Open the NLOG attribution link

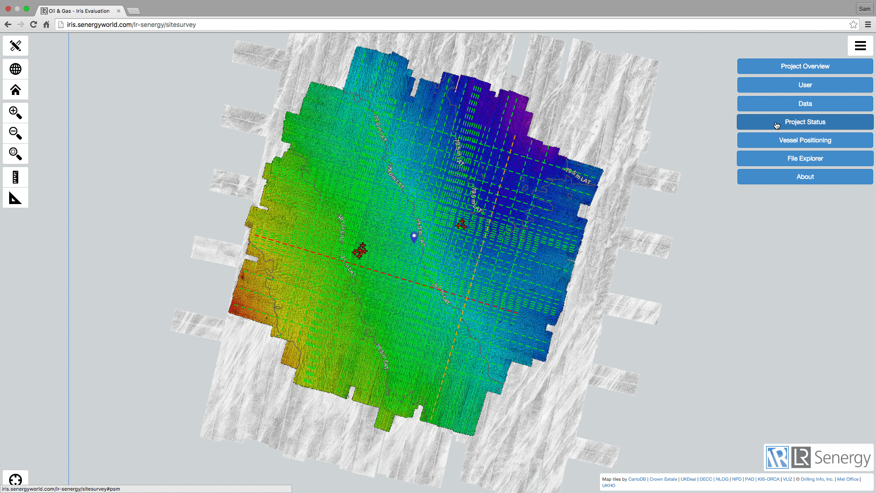tap(722, 479)
